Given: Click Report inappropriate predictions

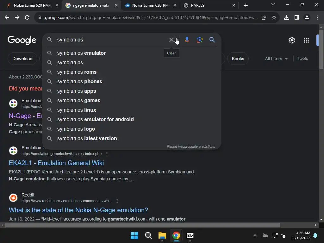Looking at the screenshot, I should pos(191,147).
